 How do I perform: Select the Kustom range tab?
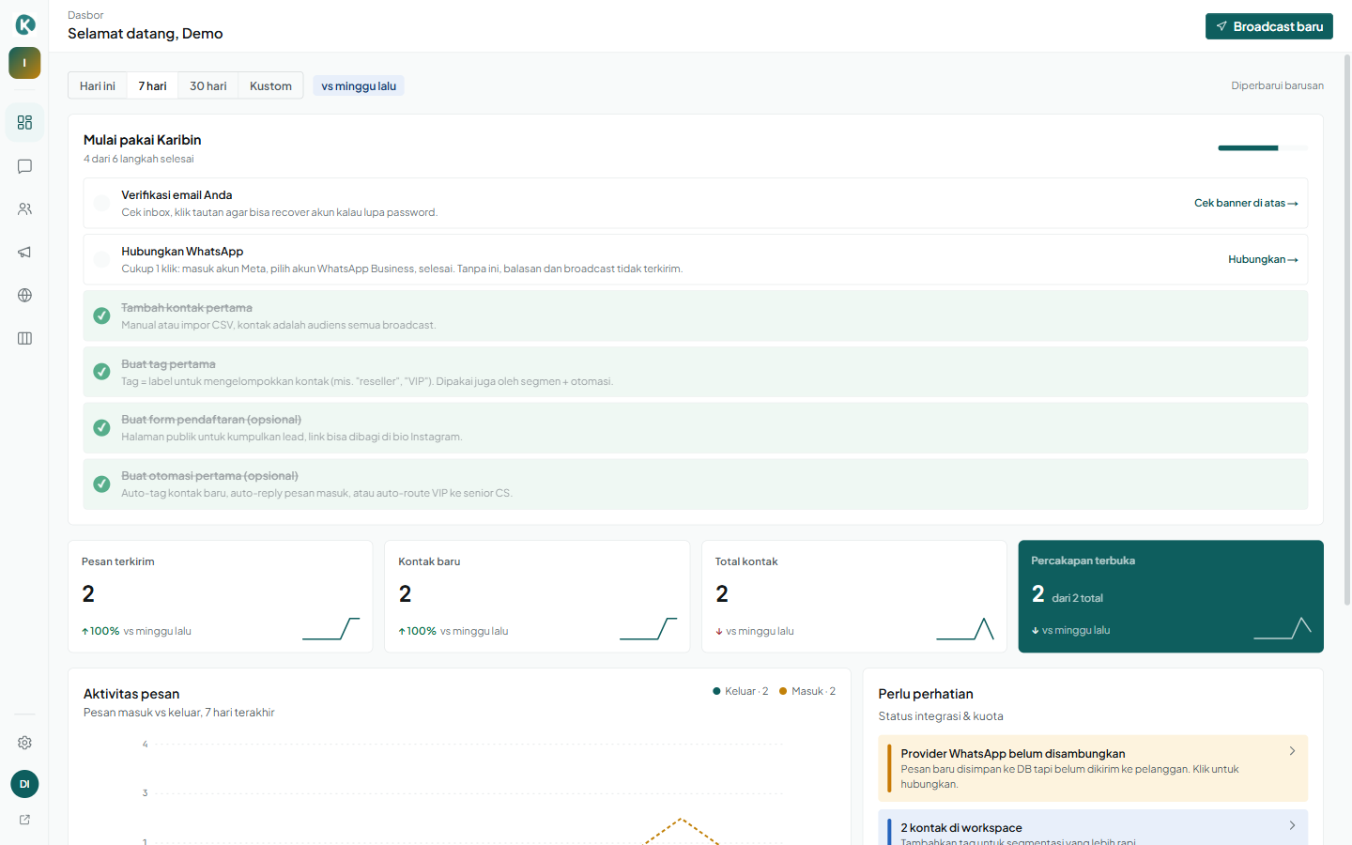pyautogui.click(x=270, y=85)
